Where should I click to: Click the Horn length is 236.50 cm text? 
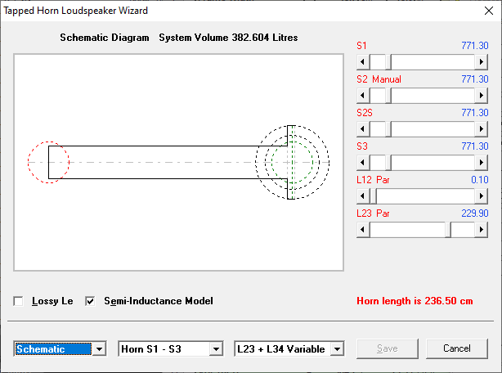tap(415, 301)
